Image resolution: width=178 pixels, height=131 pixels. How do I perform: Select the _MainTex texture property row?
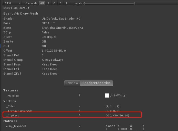pyautogui.click(x=73, y=96)
